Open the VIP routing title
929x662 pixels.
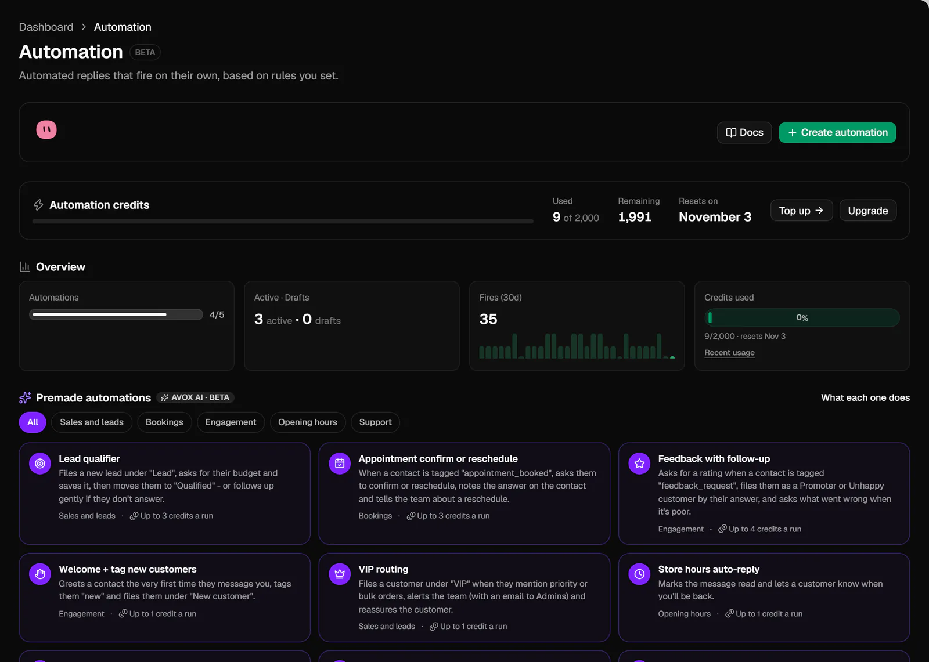pos(383,570)
